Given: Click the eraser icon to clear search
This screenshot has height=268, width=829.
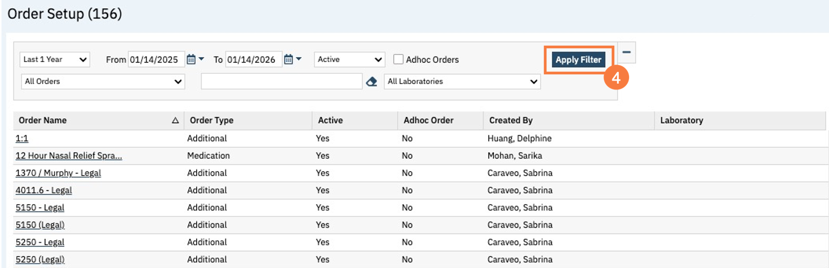Looking at the screenshot, I should pos(372,82).
